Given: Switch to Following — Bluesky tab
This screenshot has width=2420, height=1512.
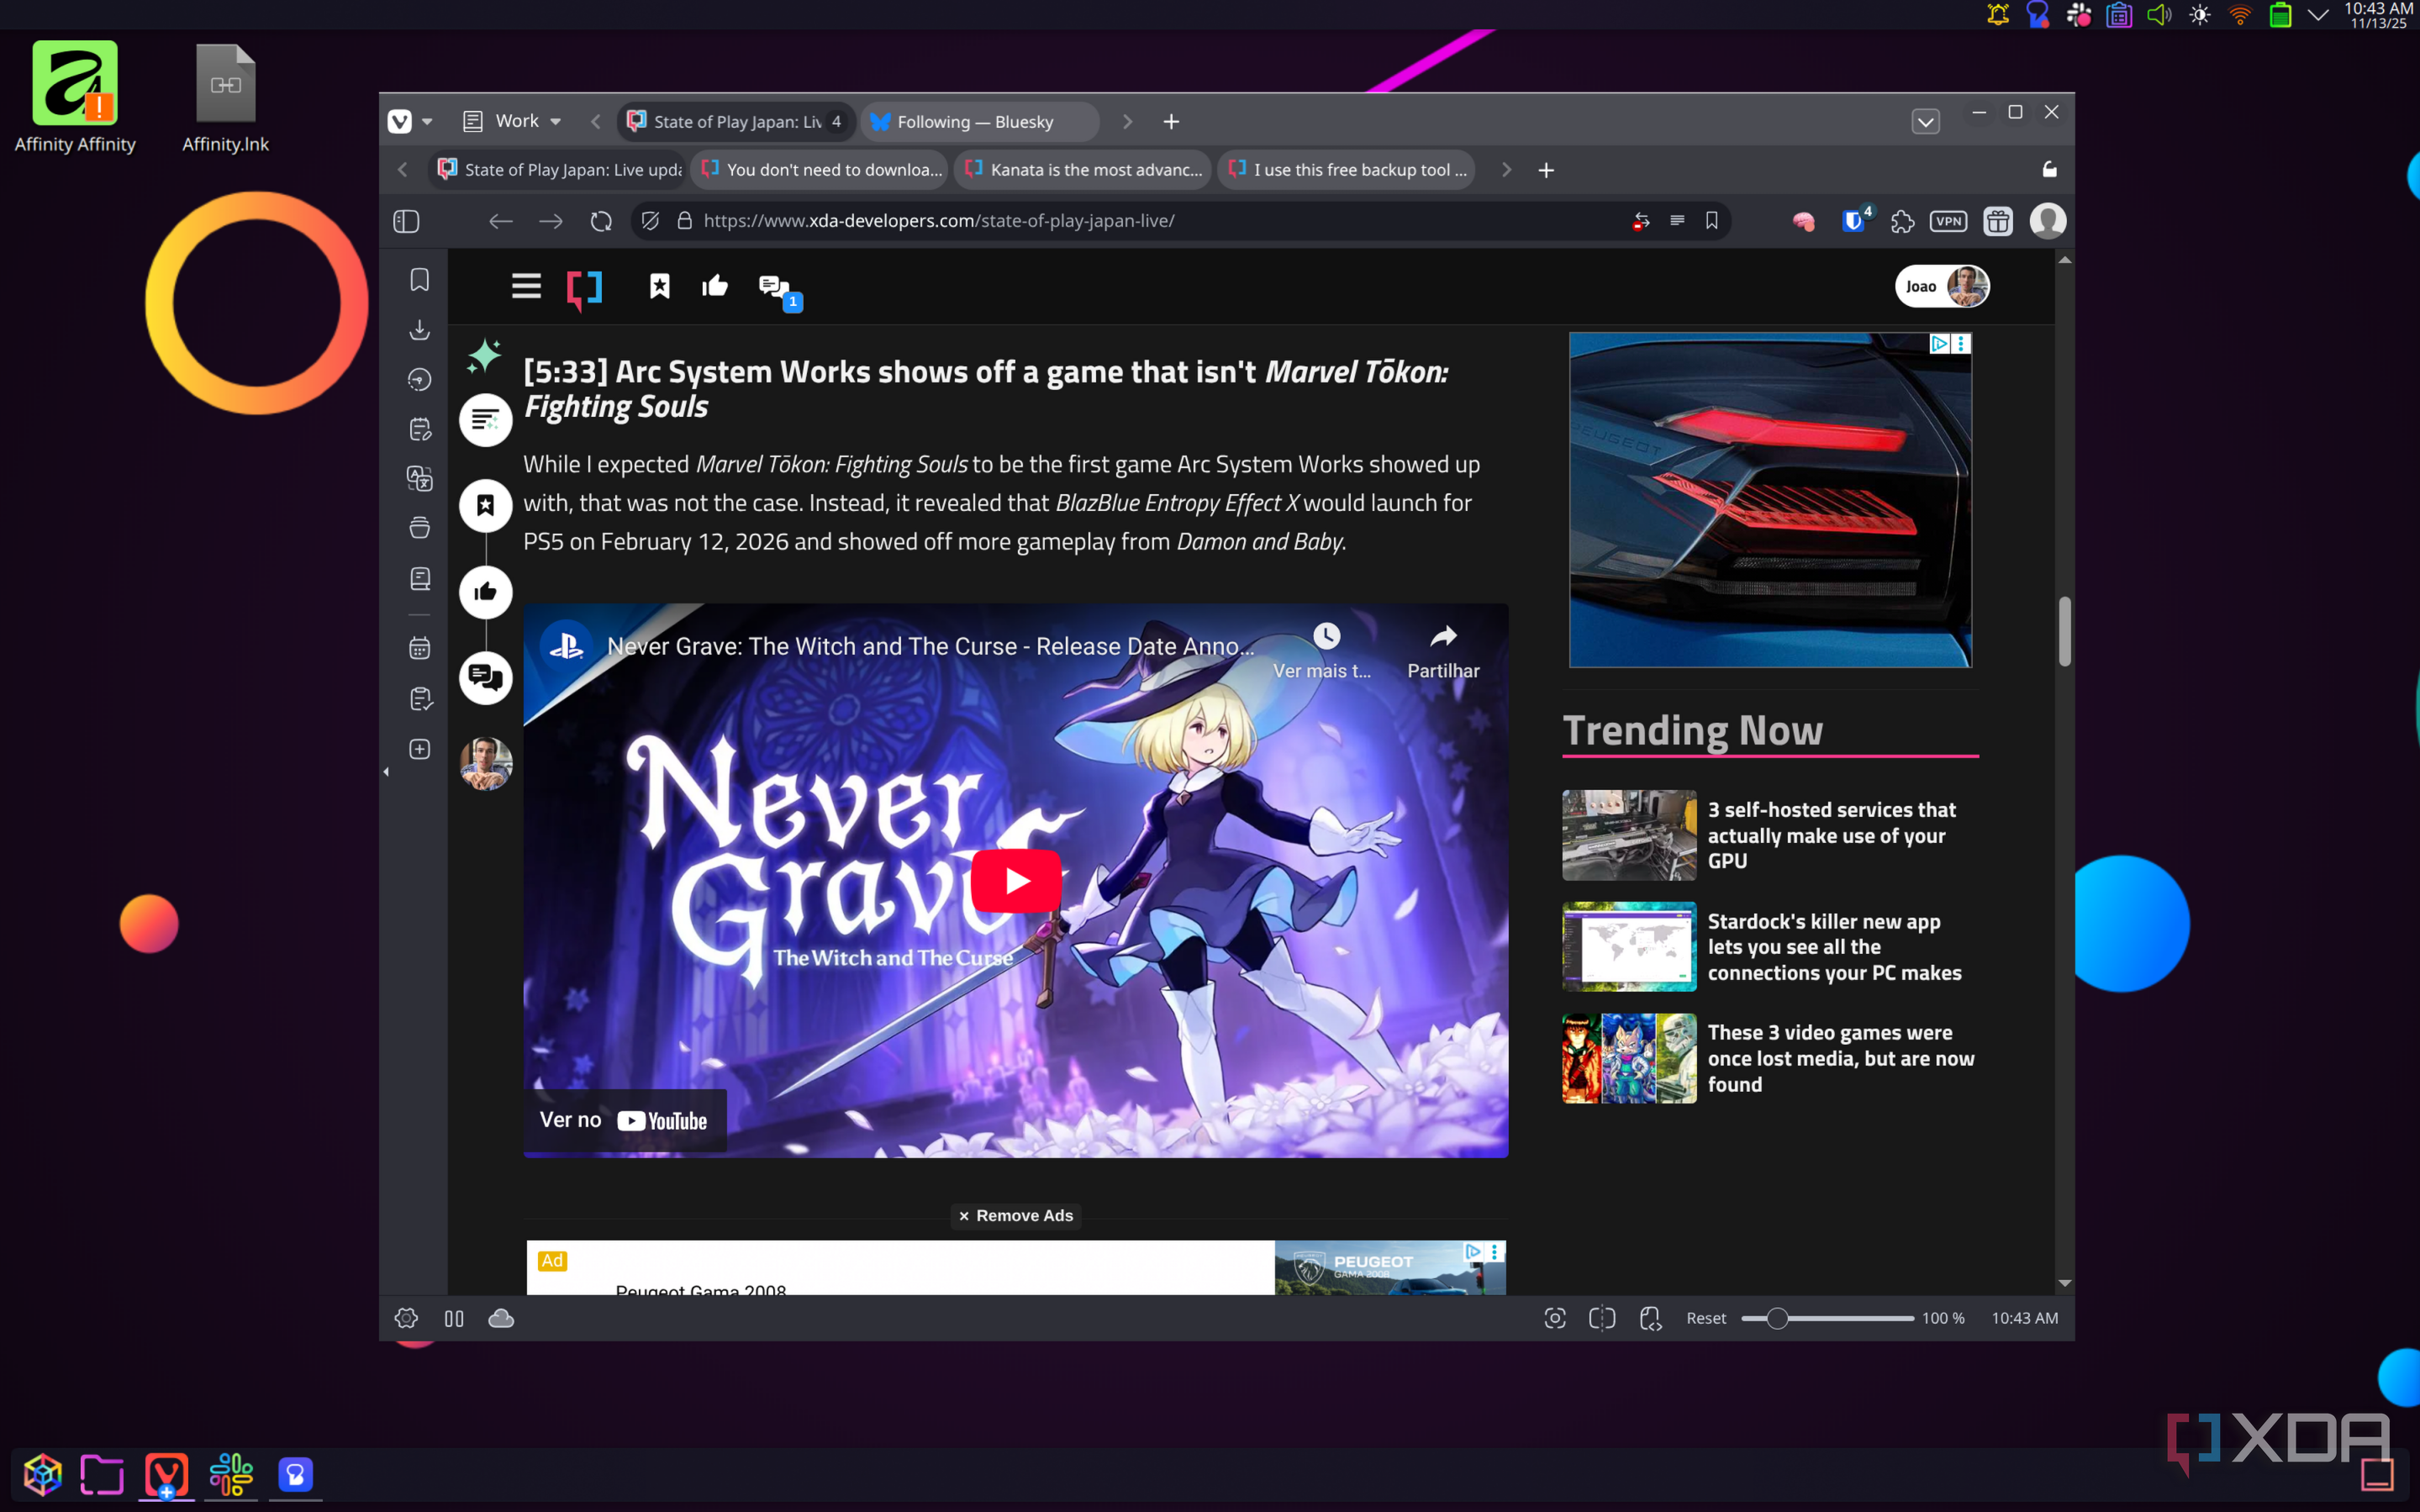Looking at the screenshot, I should point(978,121).
